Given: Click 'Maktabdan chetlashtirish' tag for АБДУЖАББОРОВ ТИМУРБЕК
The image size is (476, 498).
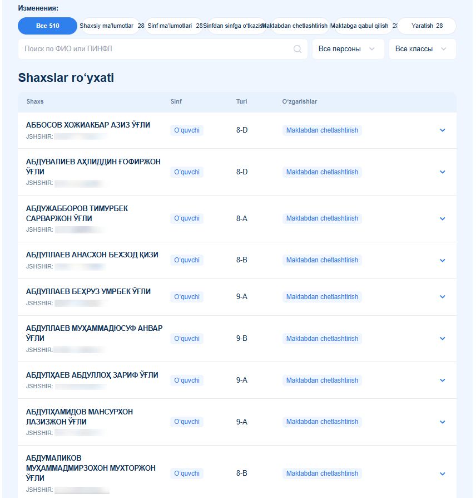Looking at the screenshot, I should (322, 218).
